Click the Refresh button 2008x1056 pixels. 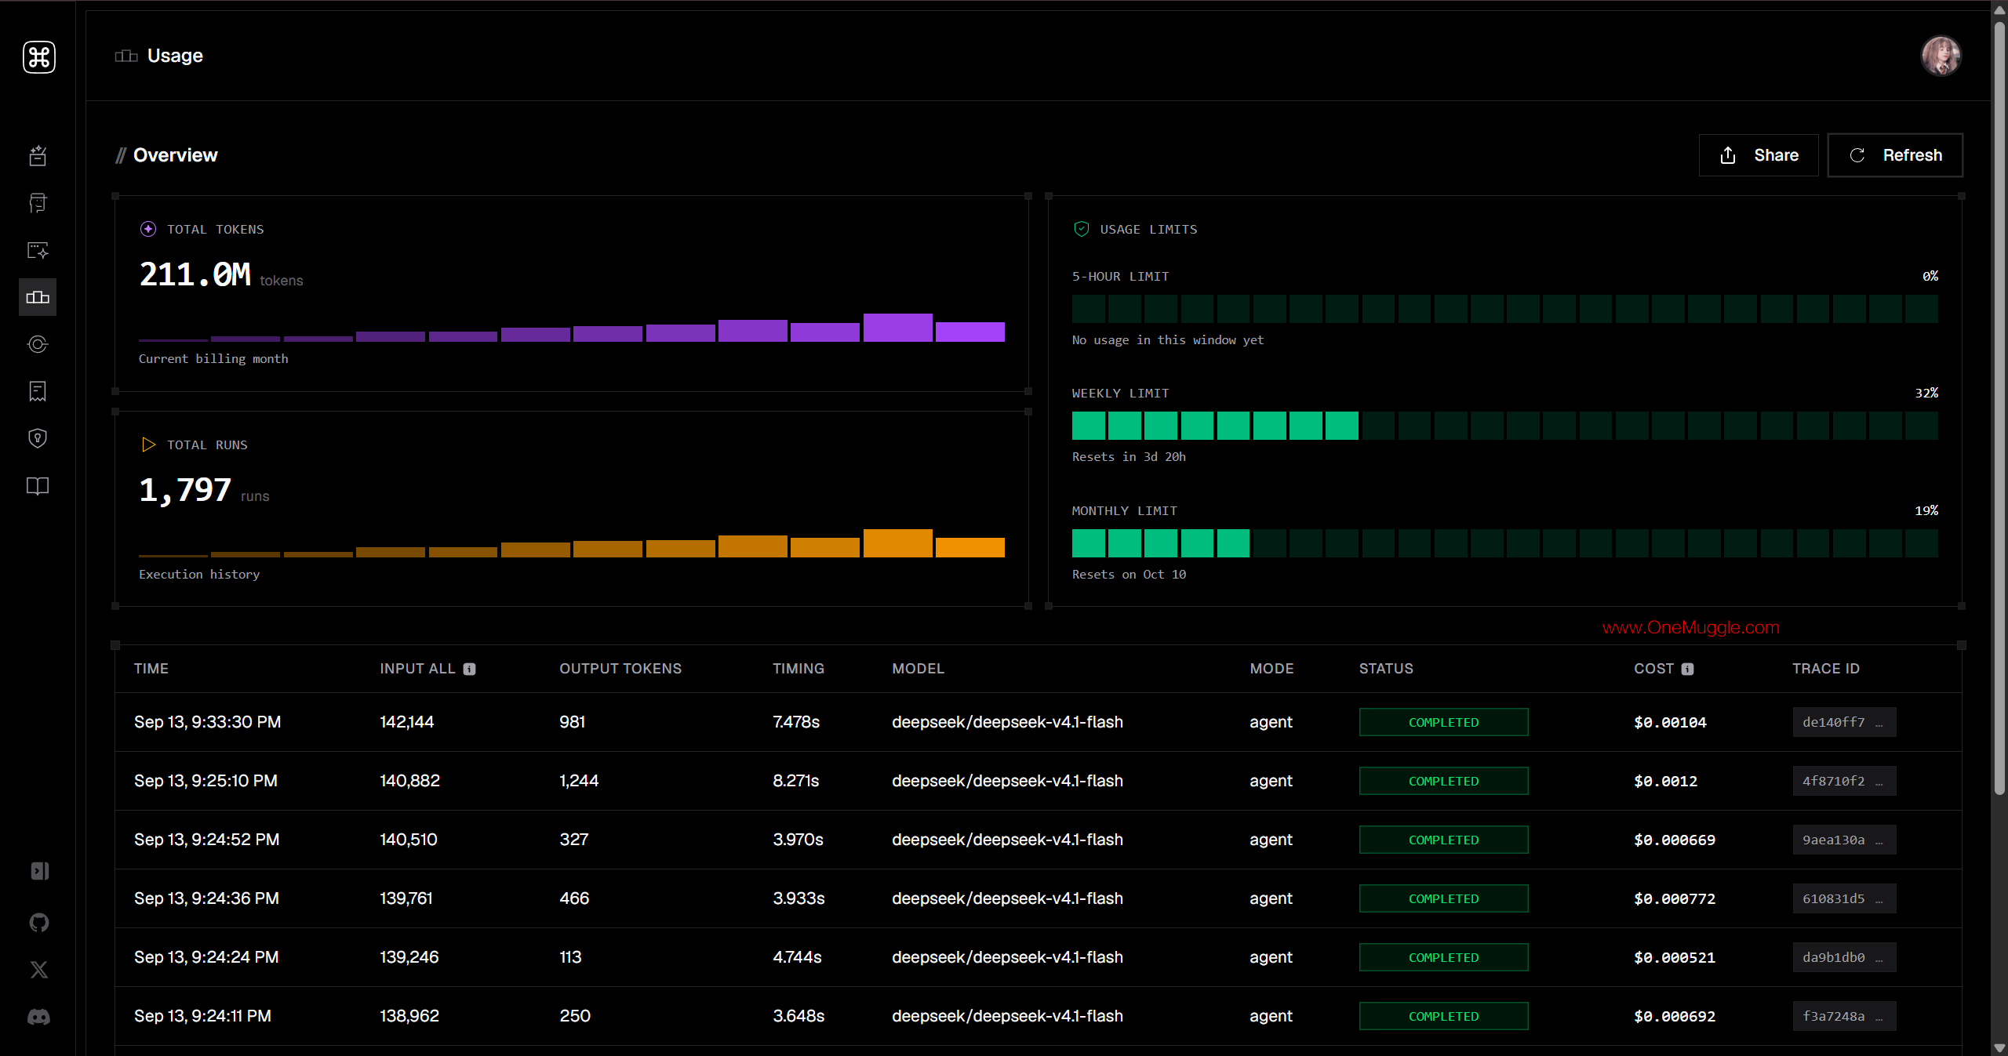(1895, 155)
